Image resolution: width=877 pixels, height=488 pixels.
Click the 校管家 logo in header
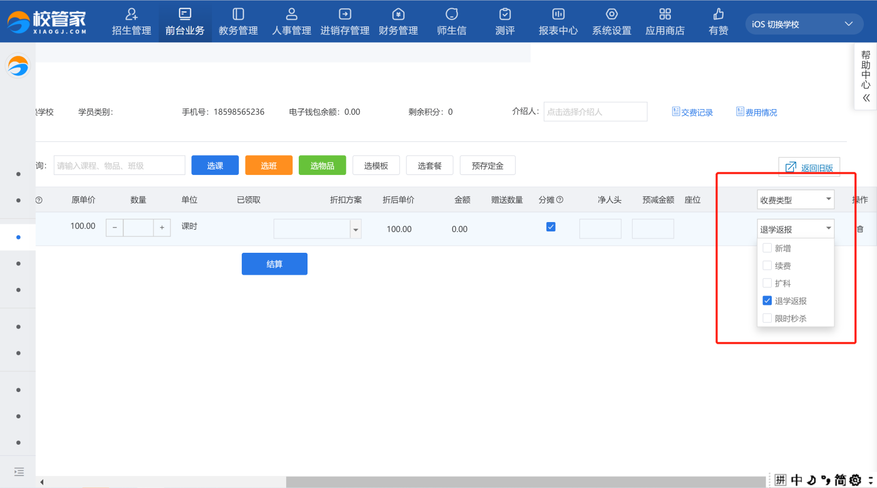[47, 22]
